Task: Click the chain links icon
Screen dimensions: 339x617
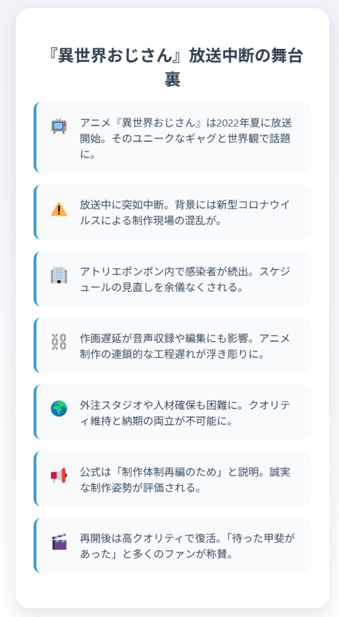Action: 59,342
